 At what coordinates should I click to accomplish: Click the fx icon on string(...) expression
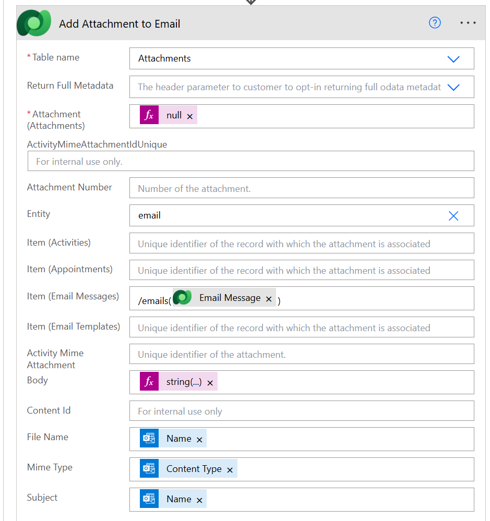(x=149, y=382)
